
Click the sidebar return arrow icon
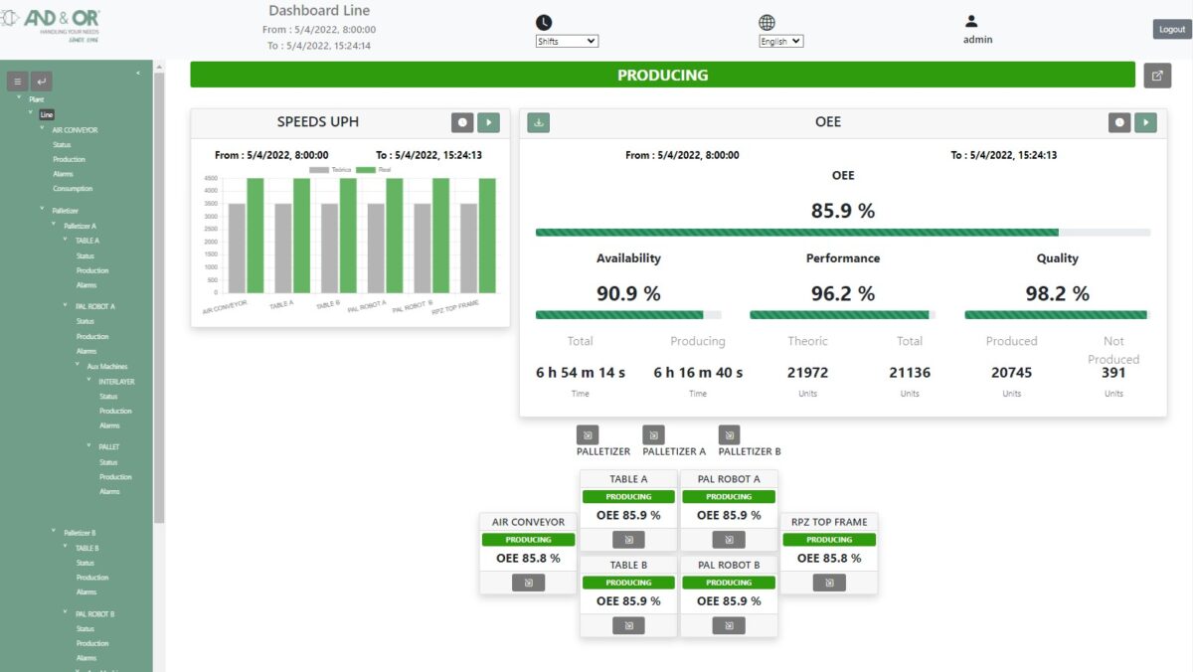42,82
